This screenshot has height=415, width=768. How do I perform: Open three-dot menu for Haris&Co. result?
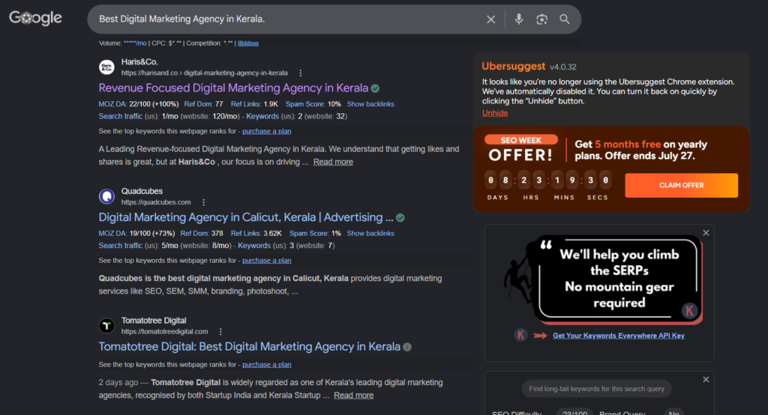(301, 73)
